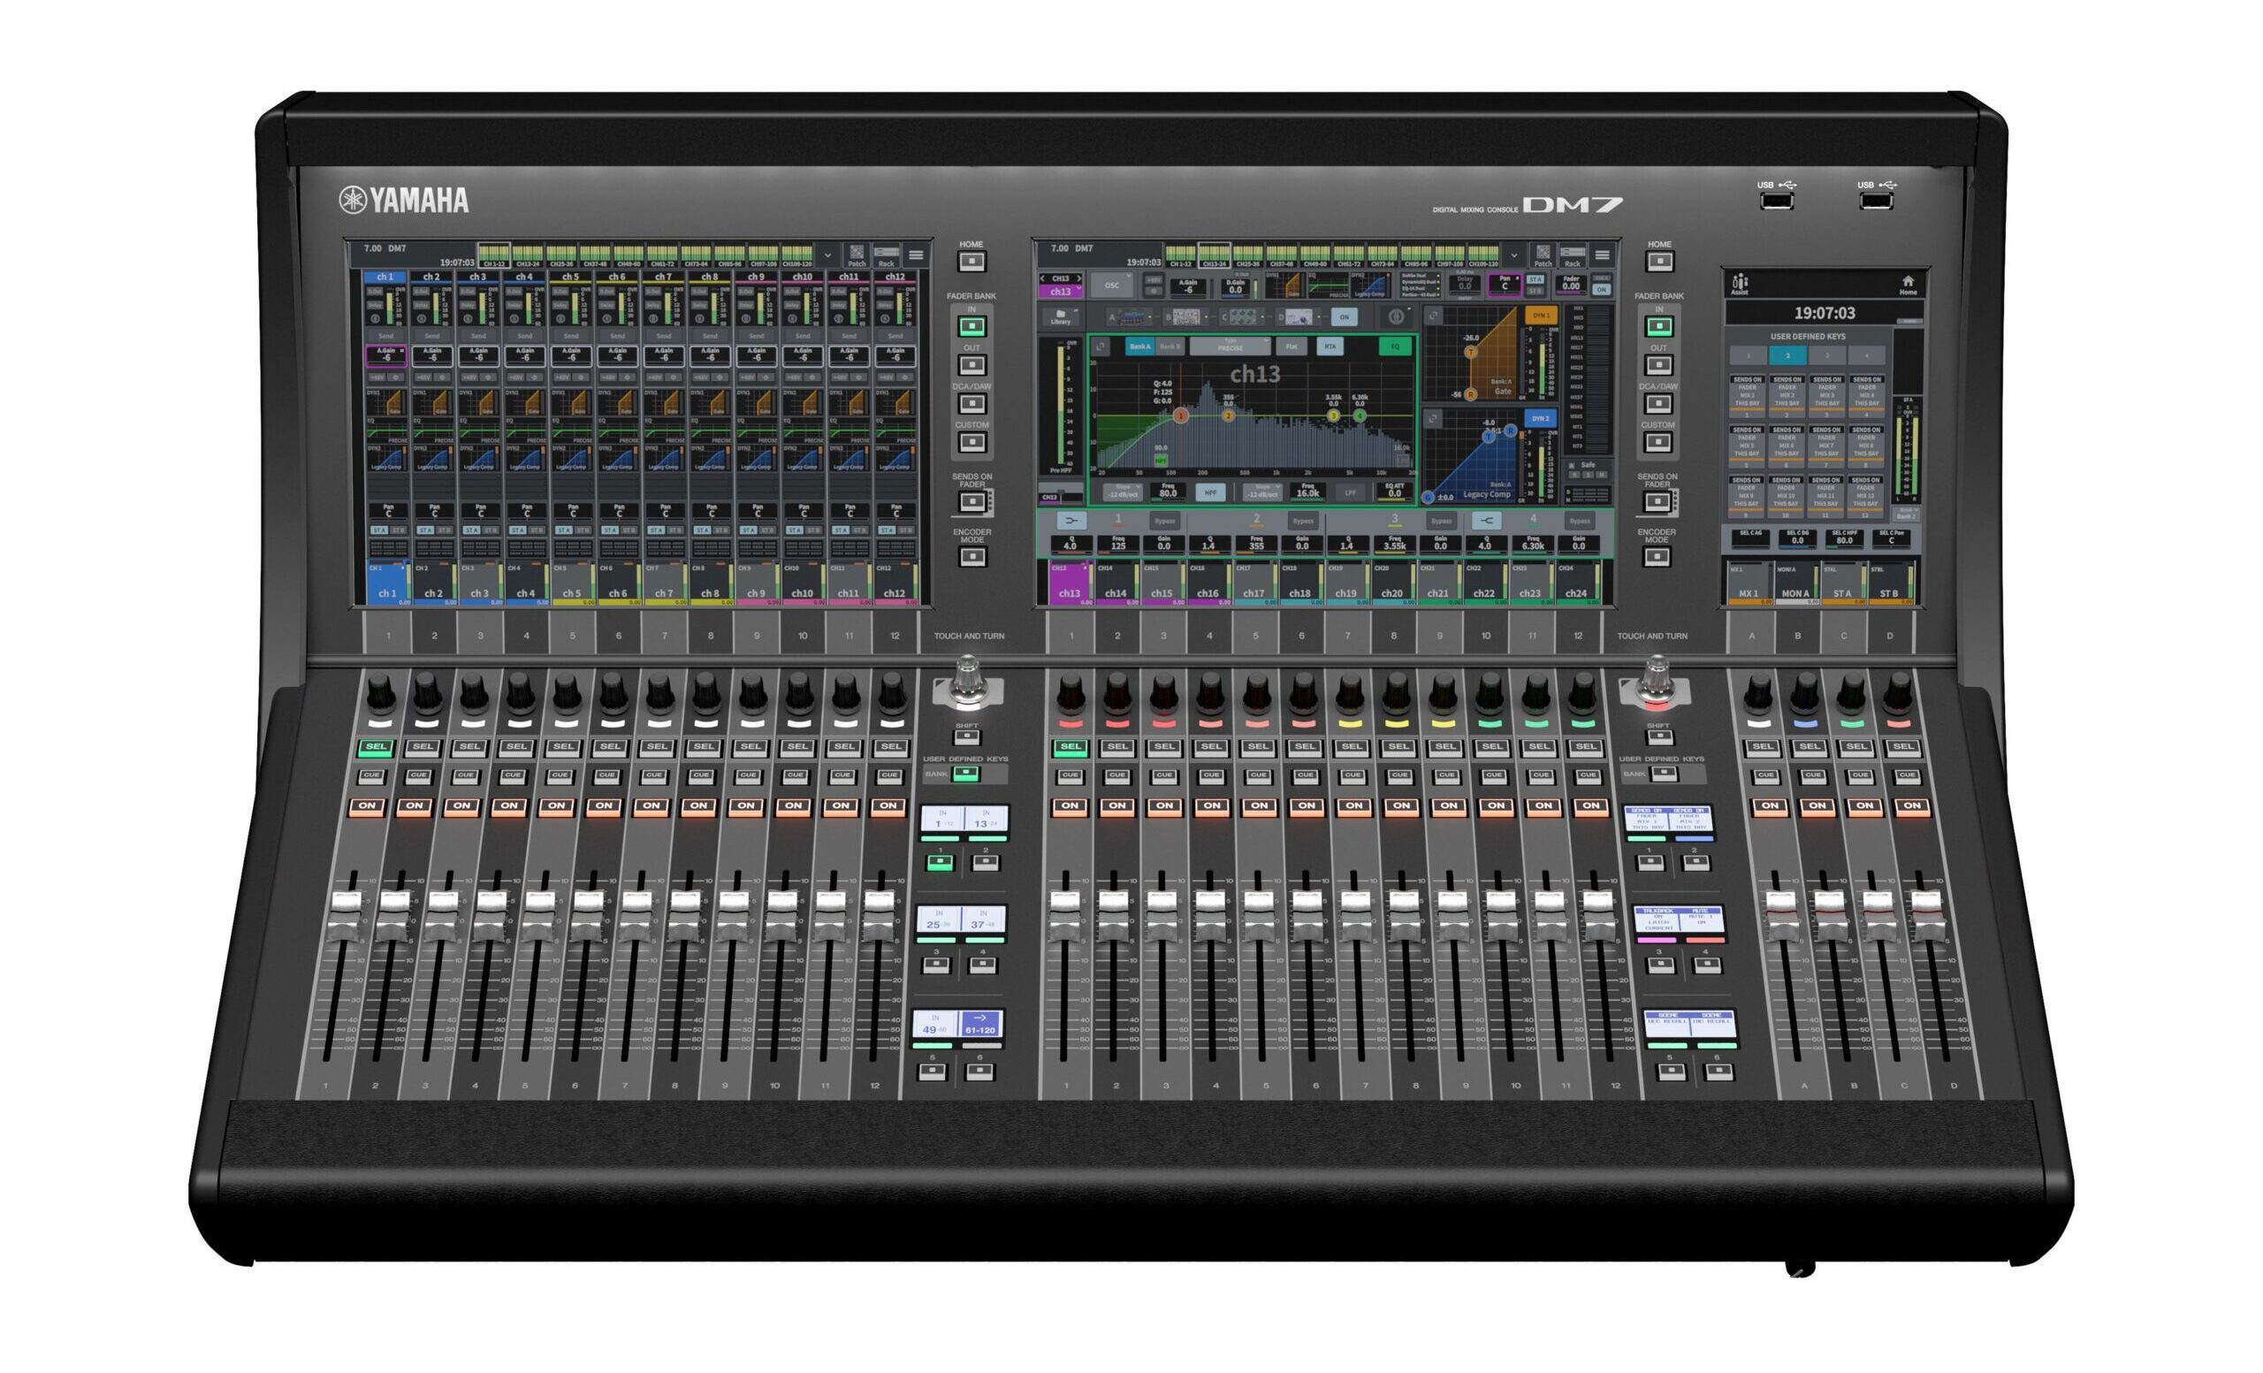Pop out the ch13 EQ graph
This screenshot has width=2263, height=1373.
tap(1101, 347)
